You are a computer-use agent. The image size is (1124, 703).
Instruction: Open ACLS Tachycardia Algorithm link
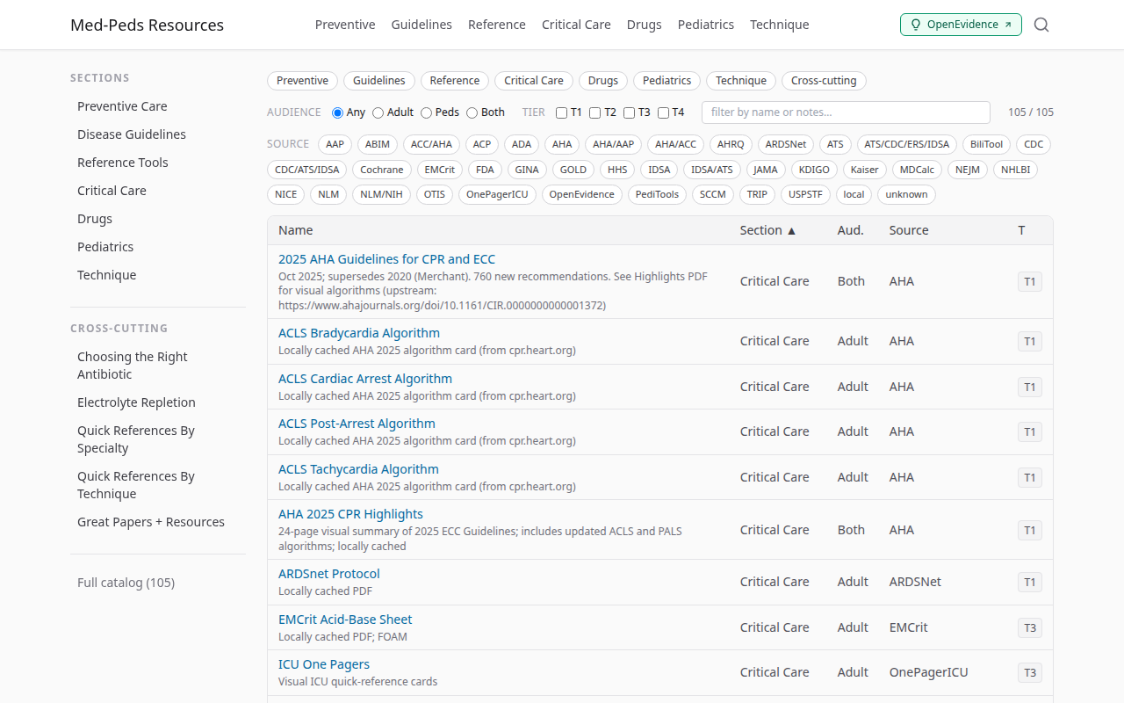[x=358, y=469]
